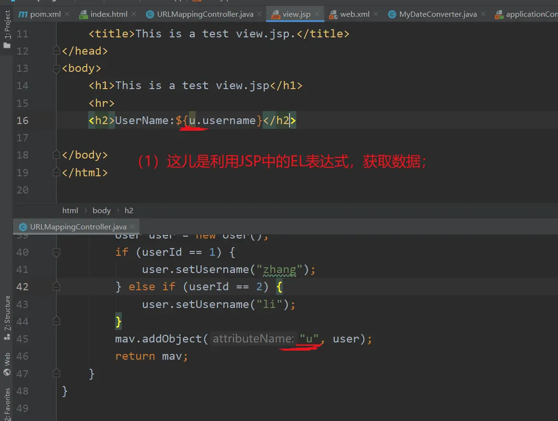Collapse the </head> fold marker on line 12
Viewport: 558px width, 421px height.
pos(56,50)
